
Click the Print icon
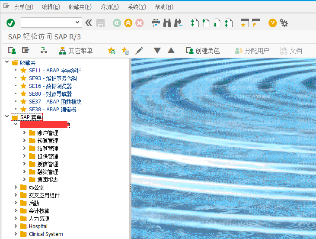coord(156,23)
